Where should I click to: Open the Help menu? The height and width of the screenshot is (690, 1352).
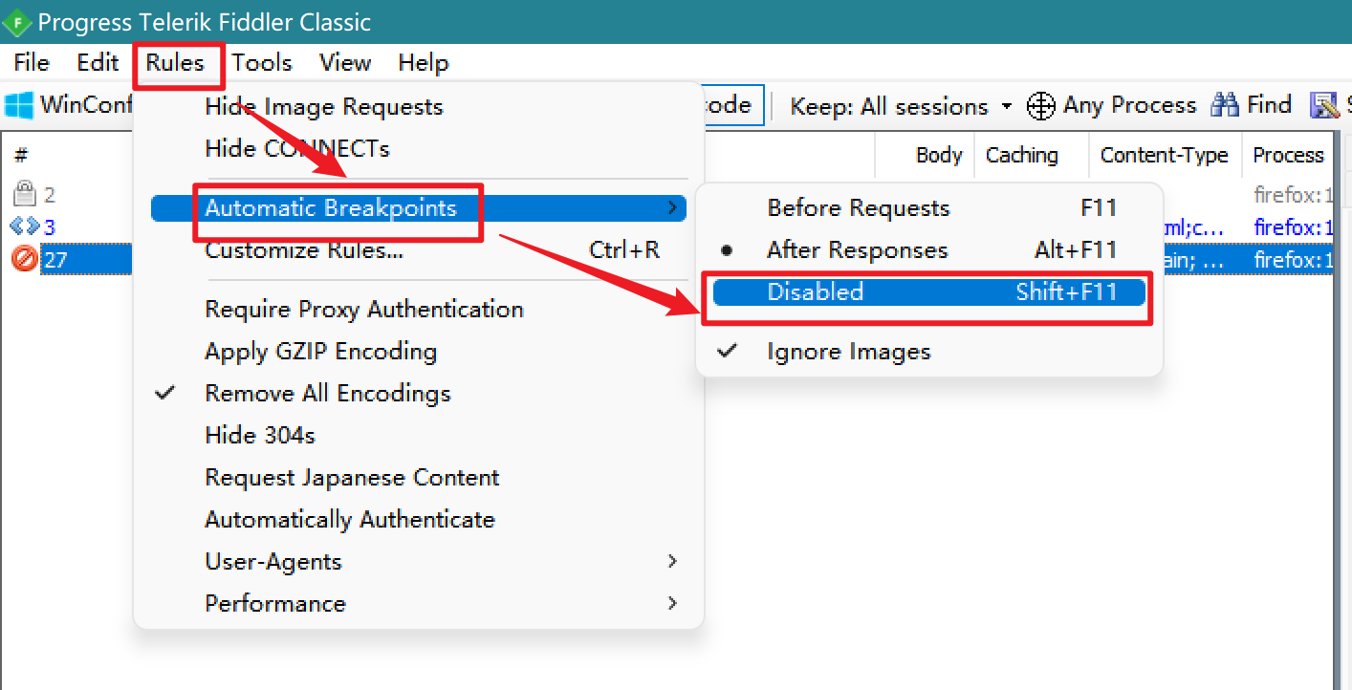[x=424, y=63]
